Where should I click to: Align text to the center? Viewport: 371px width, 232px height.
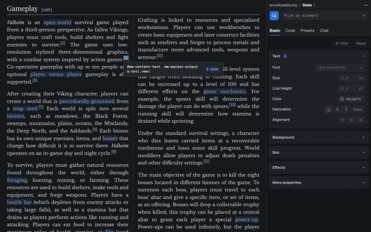[351, 120]
